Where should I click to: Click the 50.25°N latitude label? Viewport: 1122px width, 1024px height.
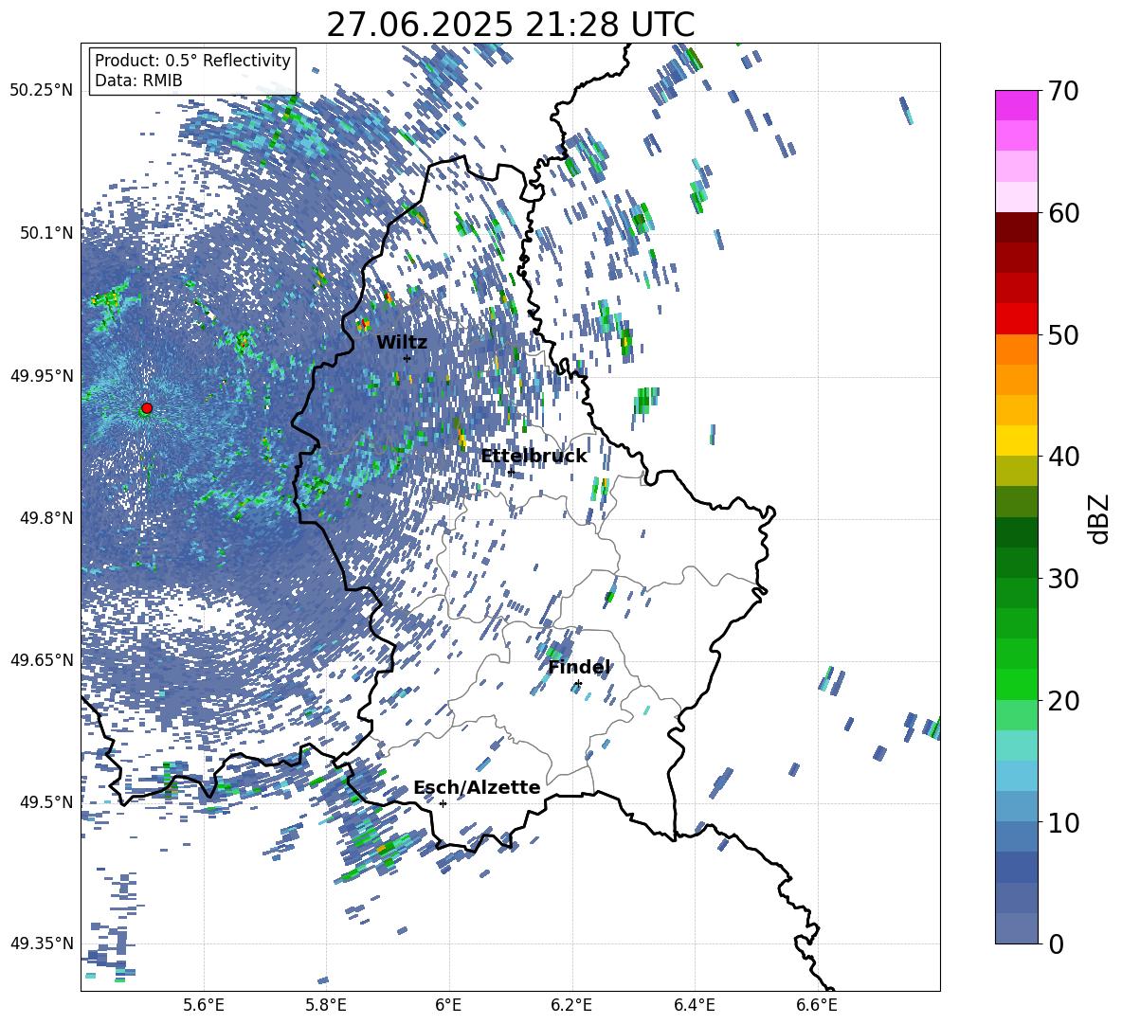coord(42,91)
